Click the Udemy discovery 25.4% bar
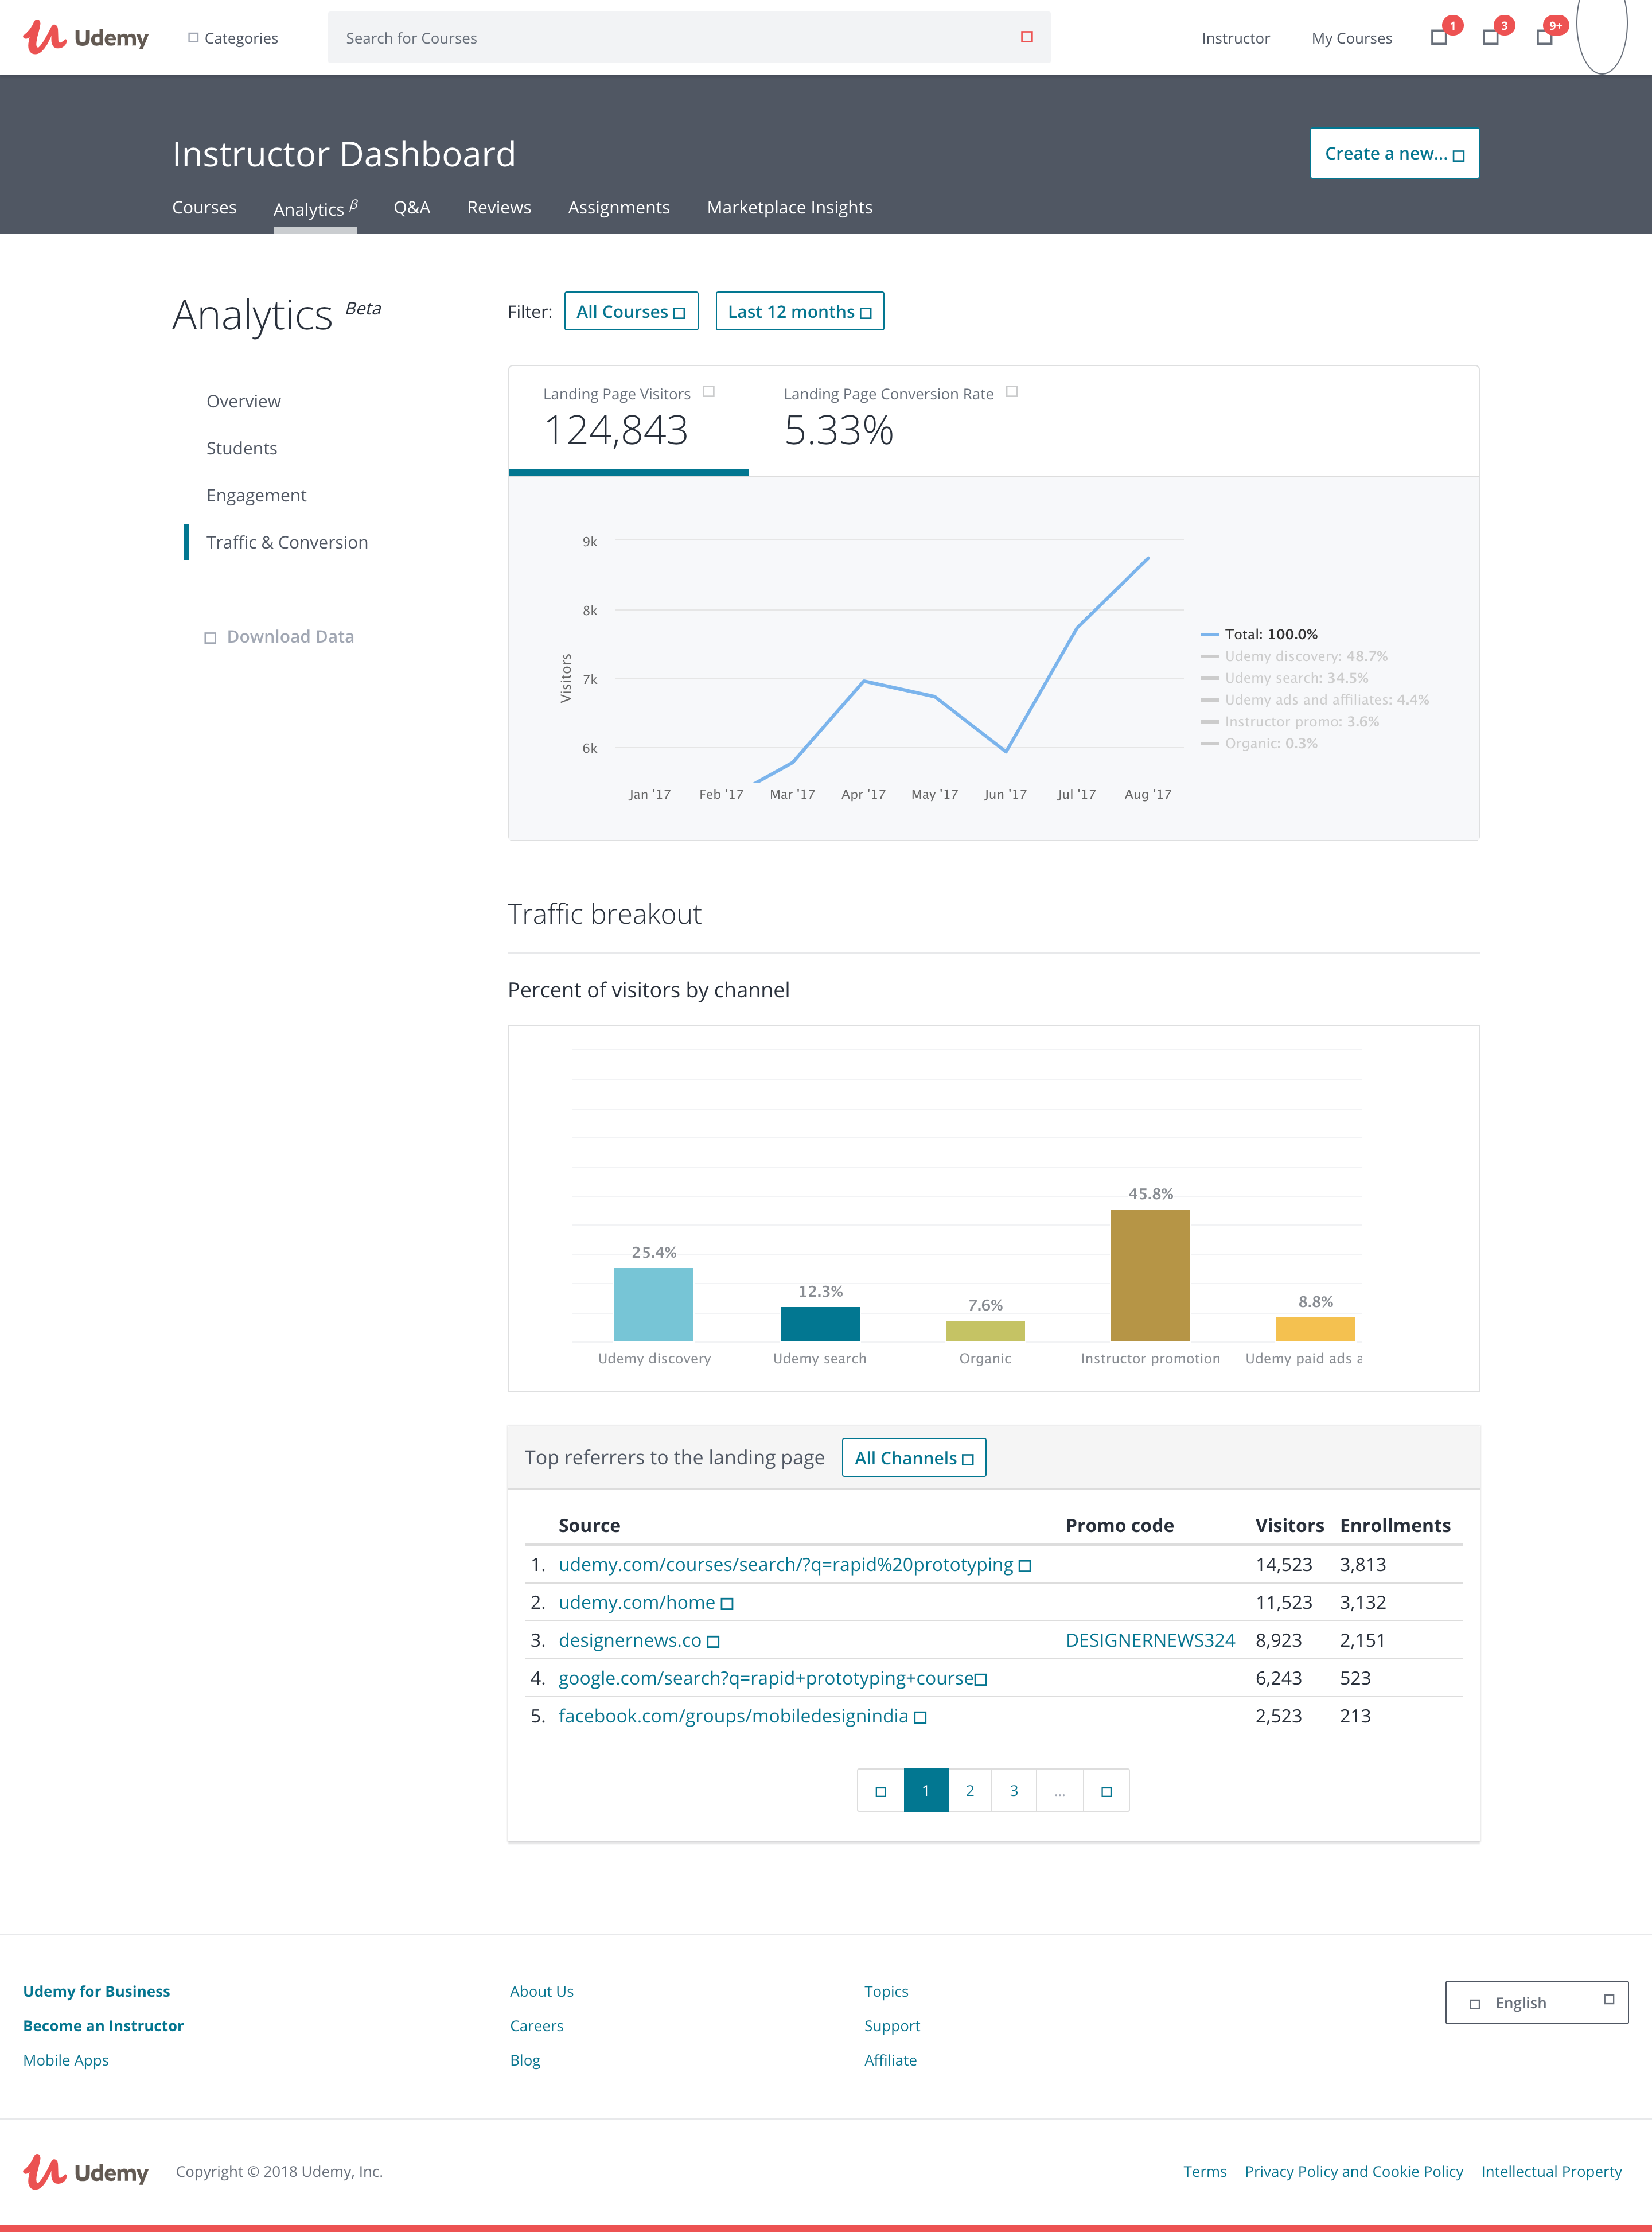The height and width of the screenshot is (2232, 1652). coord(654,1305)
